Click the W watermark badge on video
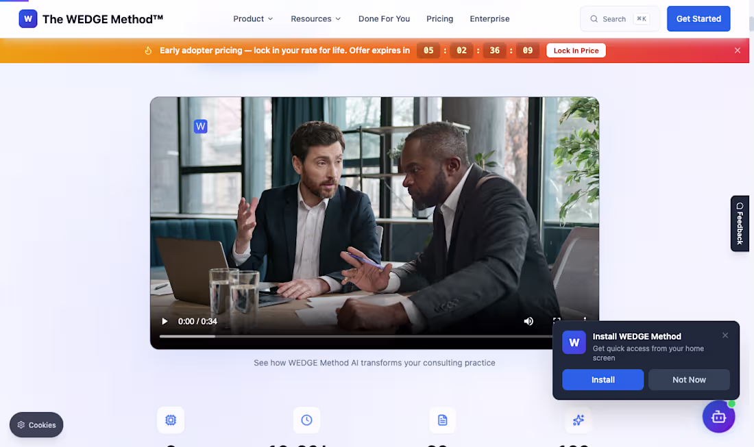This screenshot has height=447, width=754. coord(201,126)
